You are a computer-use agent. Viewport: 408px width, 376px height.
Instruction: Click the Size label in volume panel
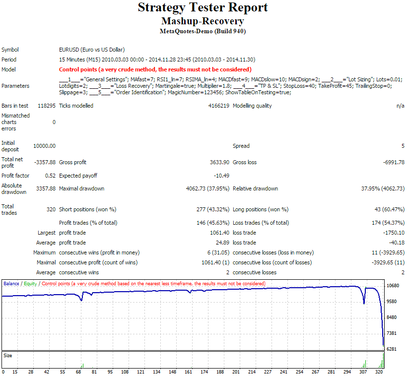tap(8, 356)
